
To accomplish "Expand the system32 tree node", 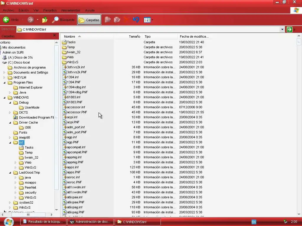I will click(10, 202).
